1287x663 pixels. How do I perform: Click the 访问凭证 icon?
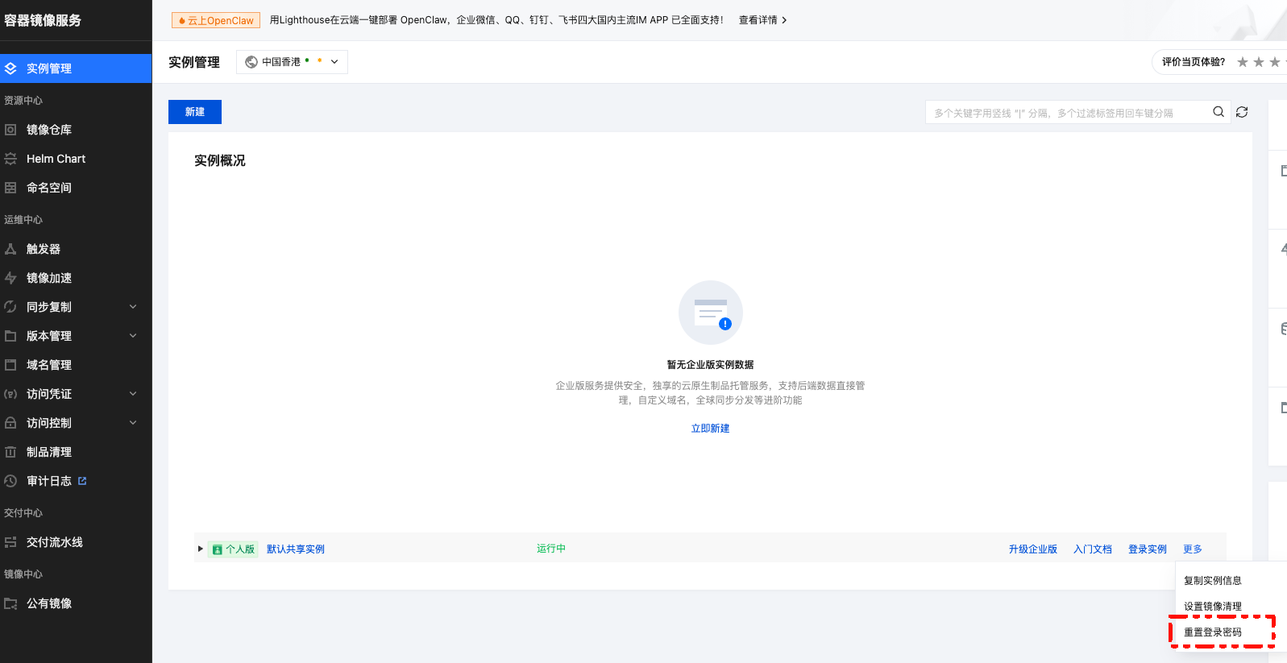pos(10,394)
